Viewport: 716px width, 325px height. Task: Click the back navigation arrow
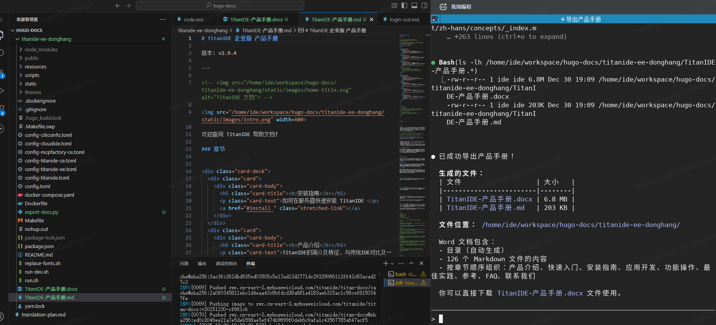[117, 5]
